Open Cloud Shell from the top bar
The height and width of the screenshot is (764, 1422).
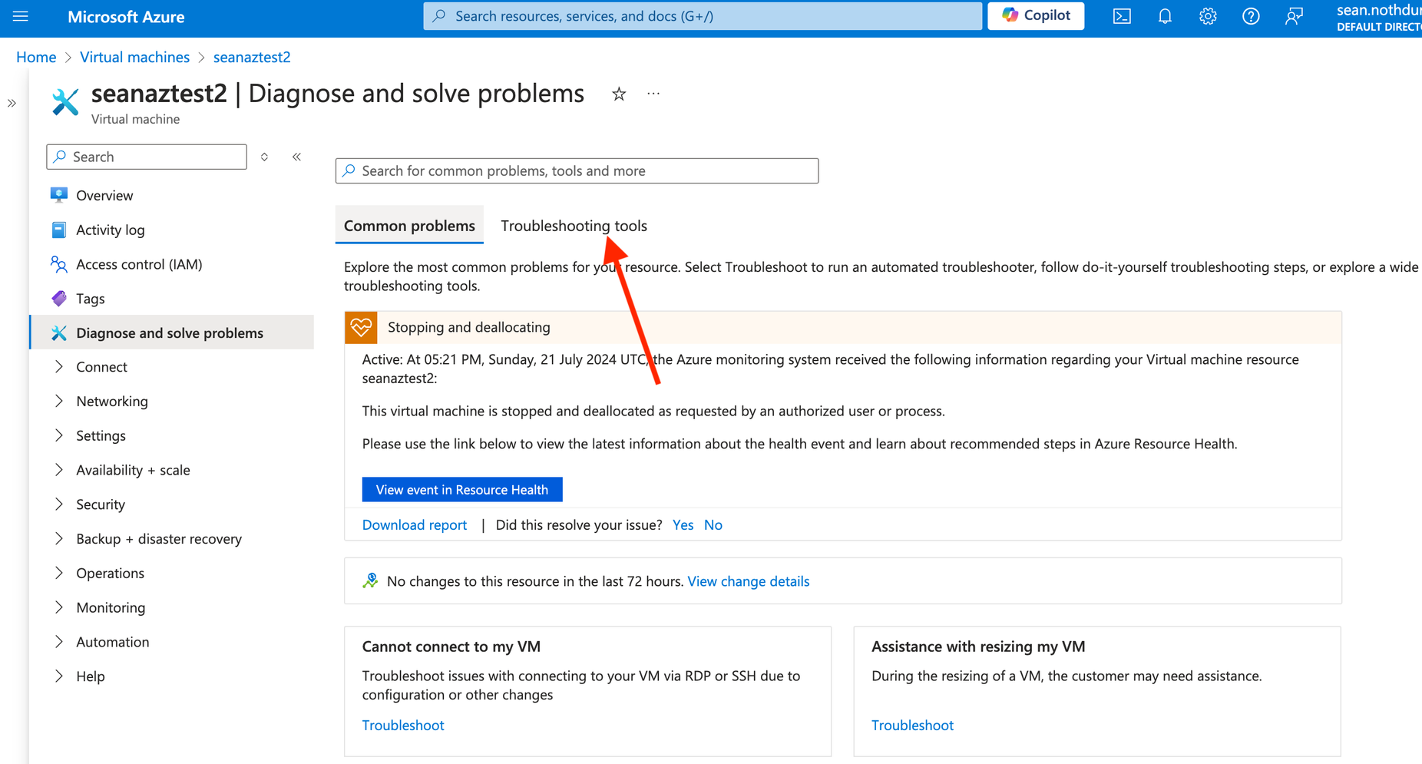pos(1121,16)
